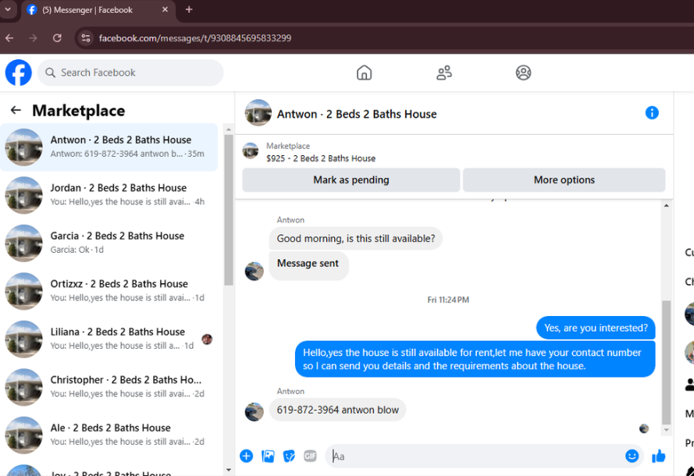Viewport: 694px width, 476px height.
Task: Click the Facebook logo
Action: pyautogui.click(x=18, y=73)
